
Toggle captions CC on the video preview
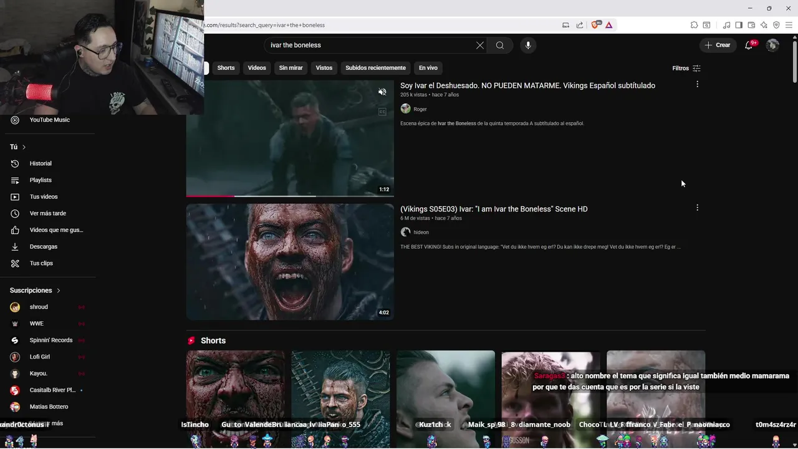click(382, 112)
